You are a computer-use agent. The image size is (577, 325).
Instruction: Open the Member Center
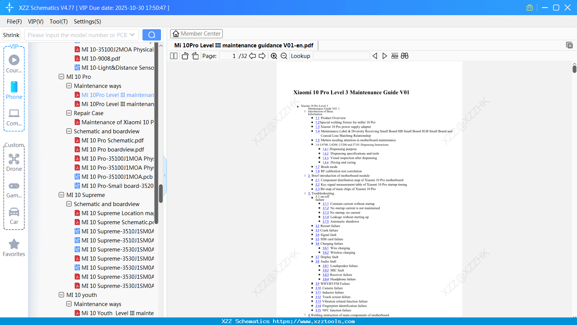coord(196,34)
